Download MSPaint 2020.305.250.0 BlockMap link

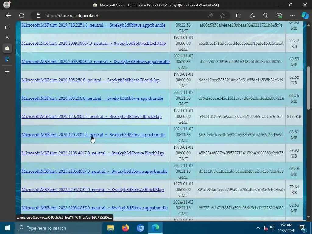pos(90,80)
